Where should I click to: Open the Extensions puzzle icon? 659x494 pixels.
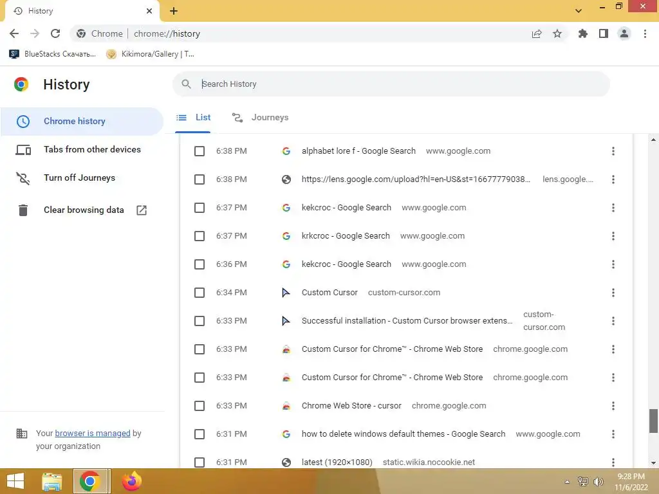pyautogui.click(x=583, y=33)
